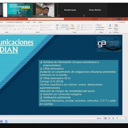Center text in paragraph group
Viewport: 128px width, 128px height.
(26, 29)
